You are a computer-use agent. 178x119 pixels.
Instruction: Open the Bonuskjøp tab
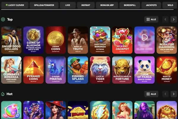[107, 5]
